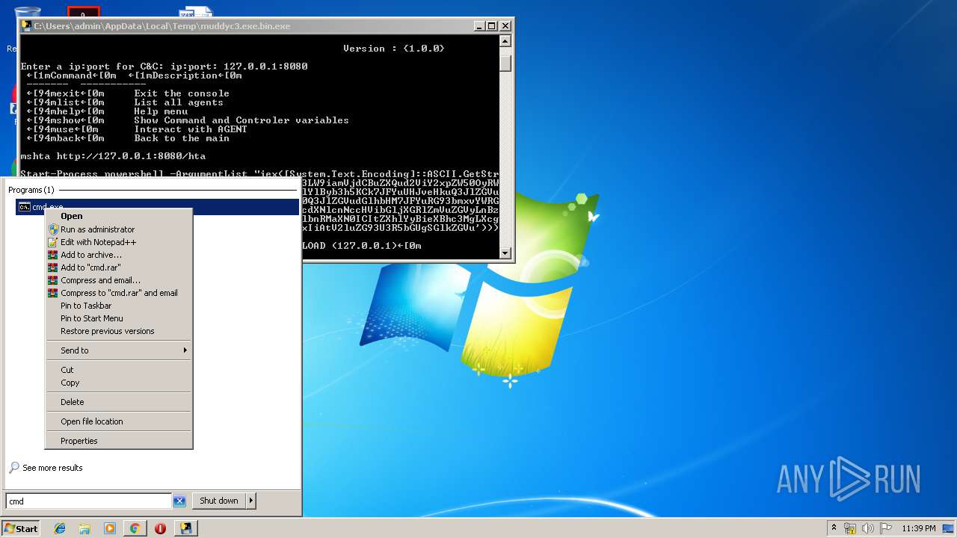Select Compress and email...
This screenshot has height=538, width=957.
pos(119,280)
